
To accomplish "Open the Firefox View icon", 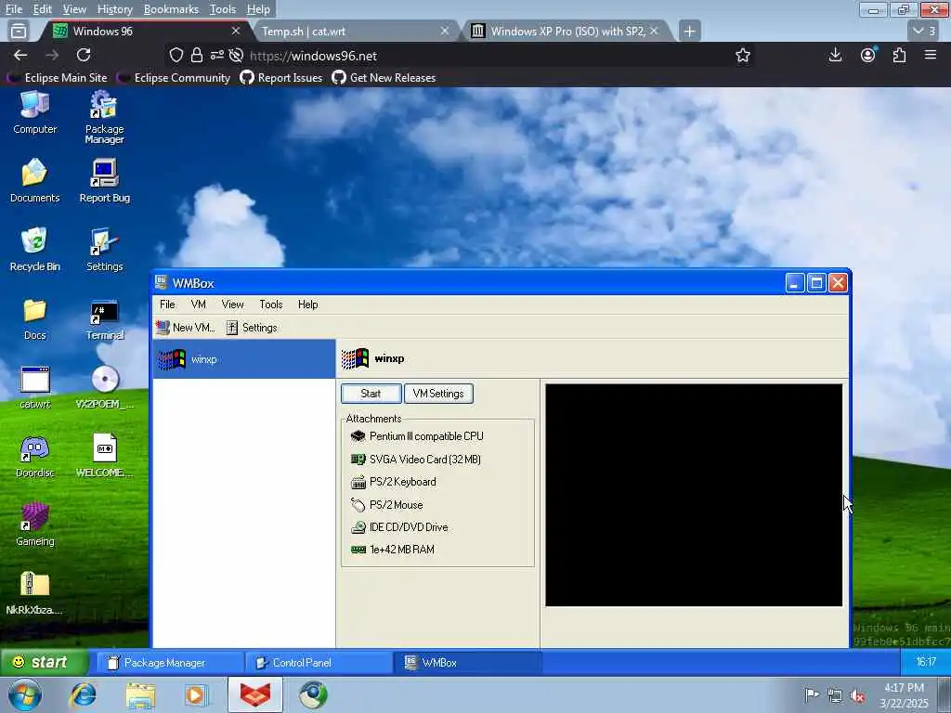I will (19, 31).
